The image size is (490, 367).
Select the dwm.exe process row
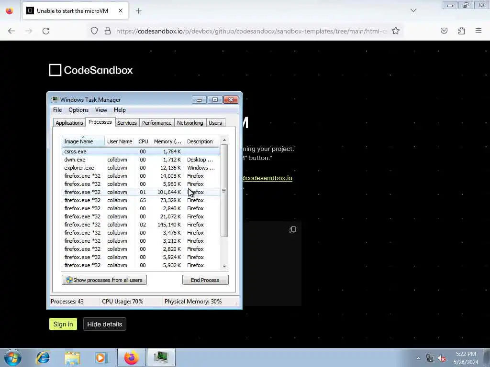pos(141,160)
